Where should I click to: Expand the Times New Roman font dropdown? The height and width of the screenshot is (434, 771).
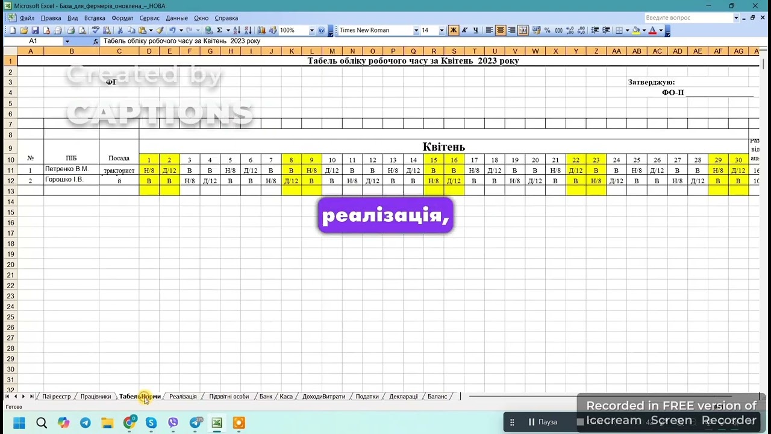[x=416, y=30]
